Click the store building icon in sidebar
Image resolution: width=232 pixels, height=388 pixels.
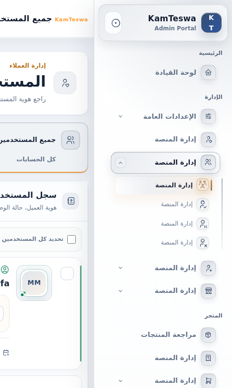click(x=208, y=291)
